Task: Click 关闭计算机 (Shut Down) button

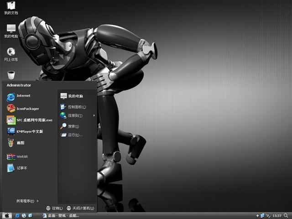Action: [80, 208]
